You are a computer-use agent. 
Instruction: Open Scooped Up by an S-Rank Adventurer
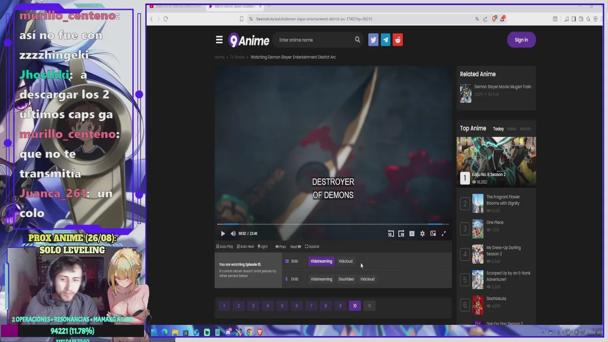point(508,276)
